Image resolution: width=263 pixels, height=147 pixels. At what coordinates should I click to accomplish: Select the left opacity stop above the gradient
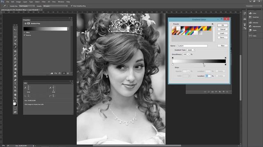(173, 58)
